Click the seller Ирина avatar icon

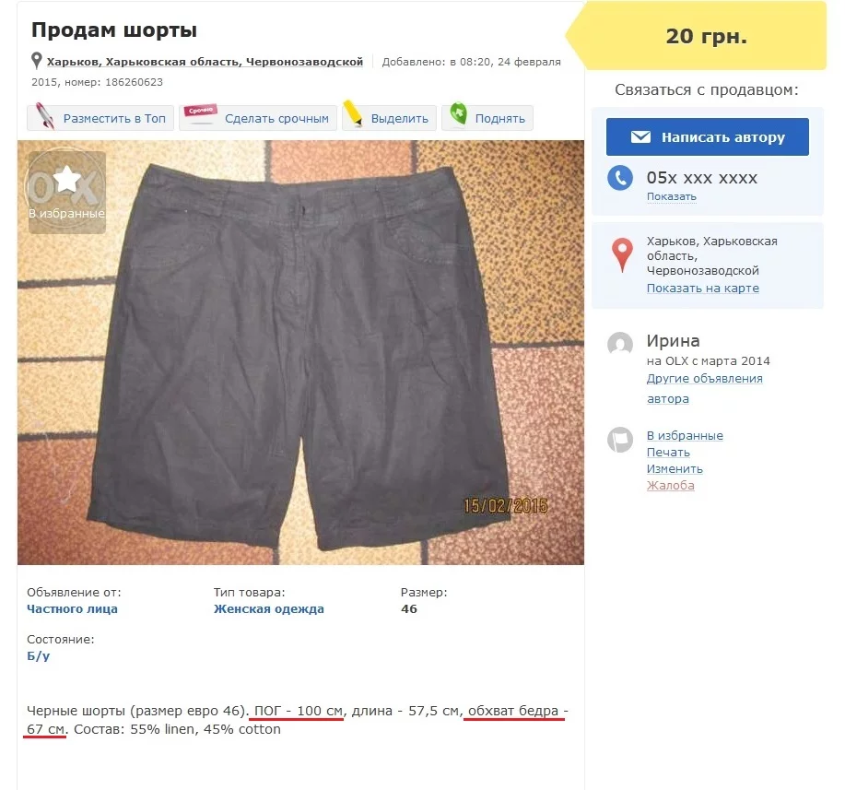[620, 344]
